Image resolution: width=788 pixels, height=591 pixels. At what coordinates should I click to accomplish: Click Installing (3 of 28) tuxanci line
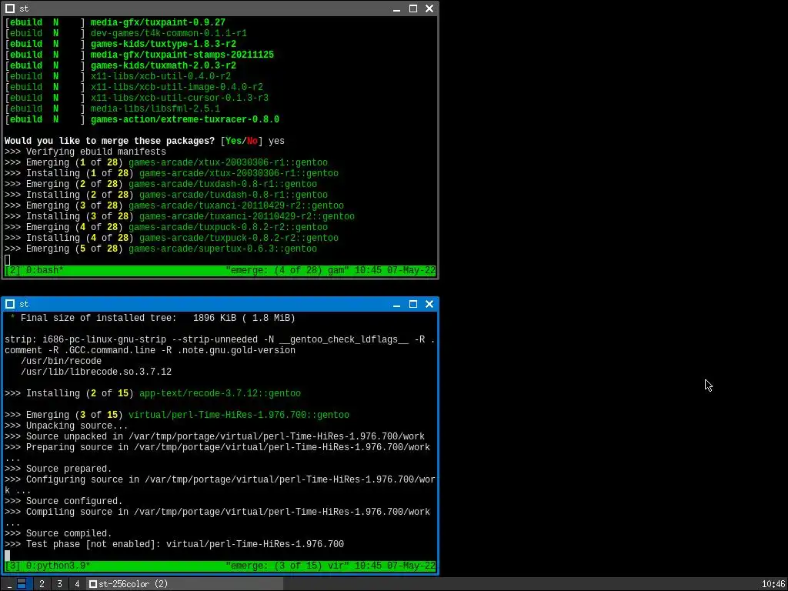point(179,216)
